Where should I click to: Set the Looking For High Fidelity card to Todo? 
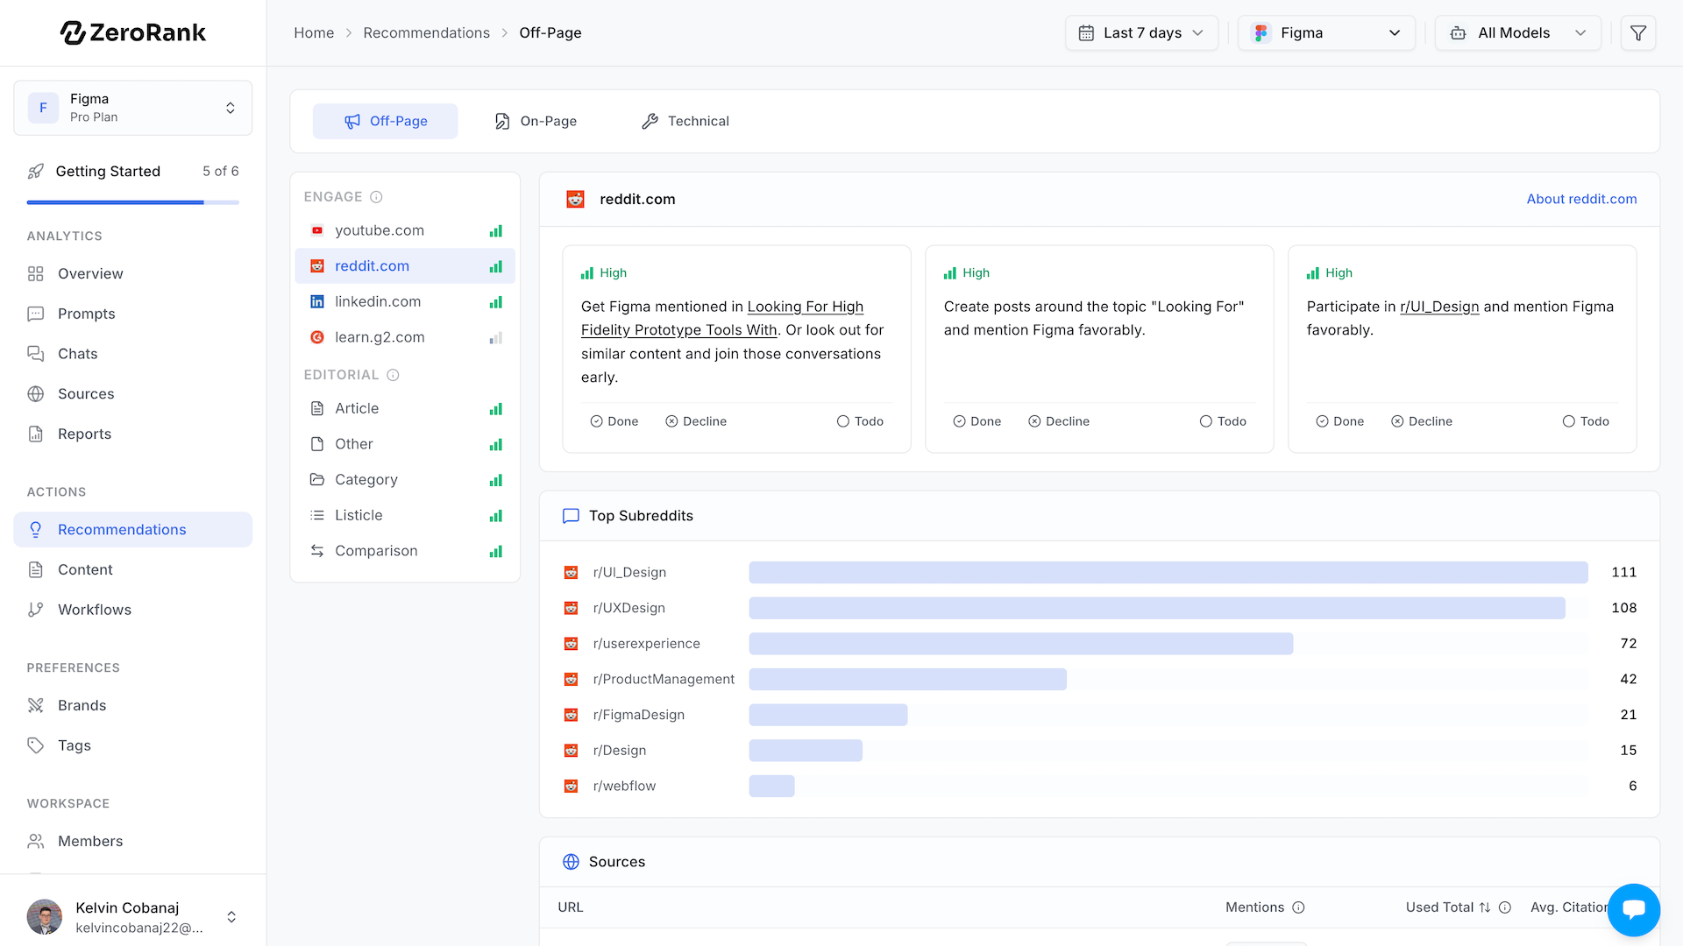point(860,421)
